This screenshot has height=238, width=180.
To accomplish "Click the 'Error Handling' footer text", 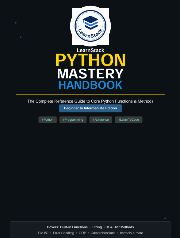I will pos(63,233).
